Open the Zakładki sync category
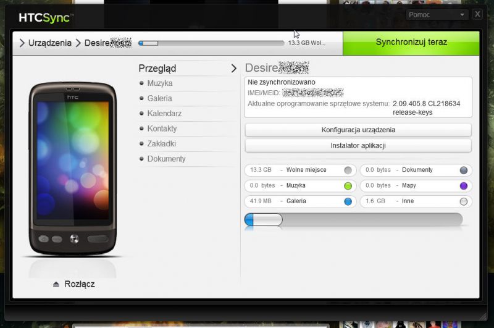 pyautogui.click(x=162, y=144)
